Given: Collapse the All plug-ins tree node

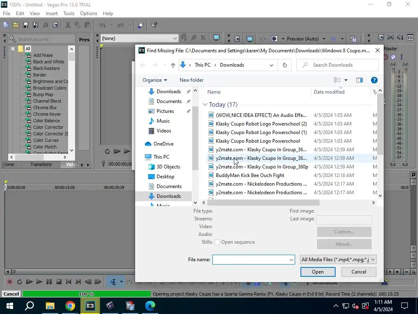Looking at the screenshot, I should (x=13, y=49).
